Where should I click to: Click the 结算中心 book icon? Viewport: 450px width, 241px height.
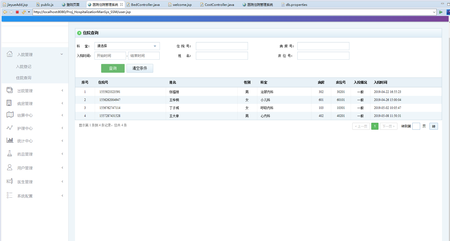[x=10, y=115]
